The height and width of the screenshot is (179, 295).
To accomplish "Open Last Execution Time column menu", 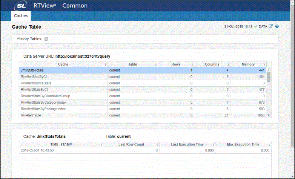I will (x=213, y=145).
